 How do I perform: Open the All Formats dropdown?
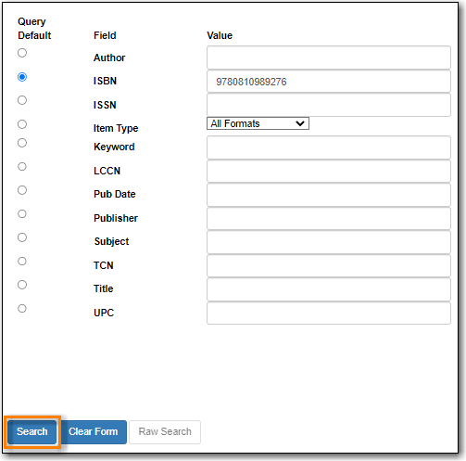[x=258, y=123]
